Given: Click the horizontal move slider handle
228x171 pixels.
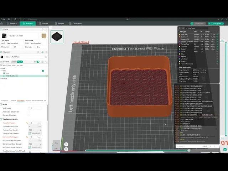Looking at the screenshot, I should (186, 150).
